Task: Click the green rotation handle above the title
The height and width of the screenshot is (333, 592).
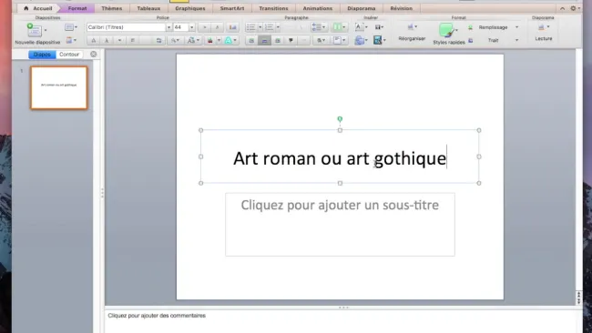Action: 340,119
